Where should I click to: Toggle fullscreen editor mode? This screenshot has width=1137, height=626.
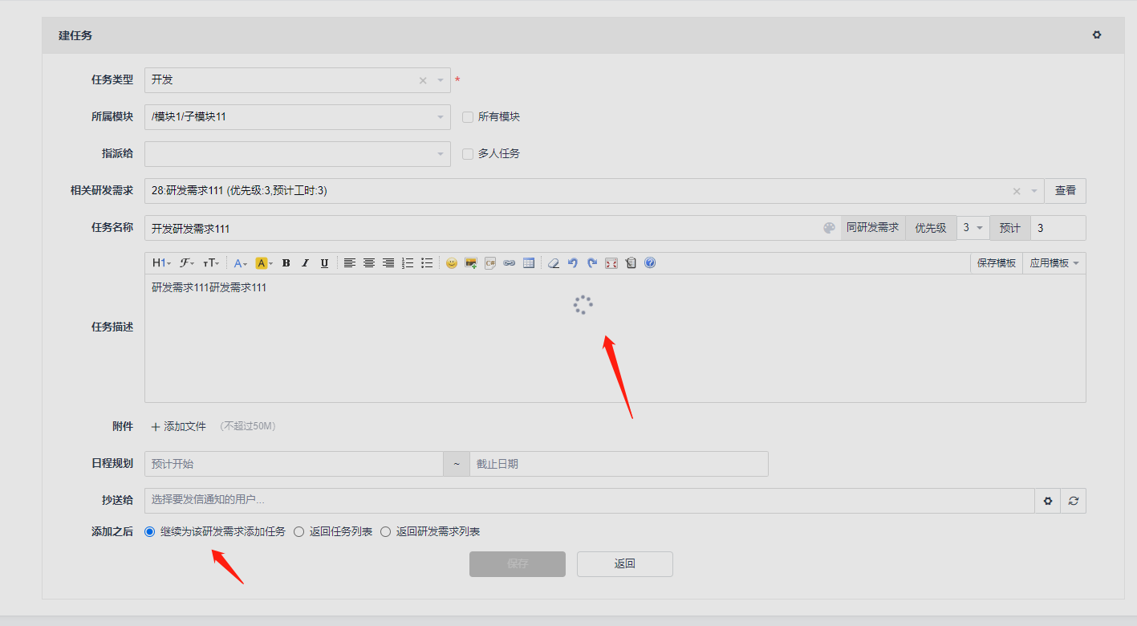pos(611,263)
